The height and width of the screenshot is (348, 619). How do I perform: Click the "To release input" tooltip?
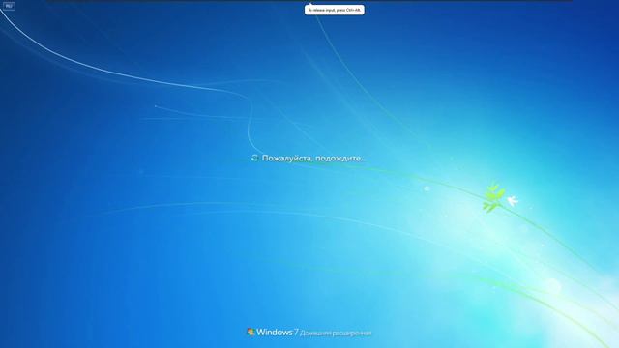point(334,10)
